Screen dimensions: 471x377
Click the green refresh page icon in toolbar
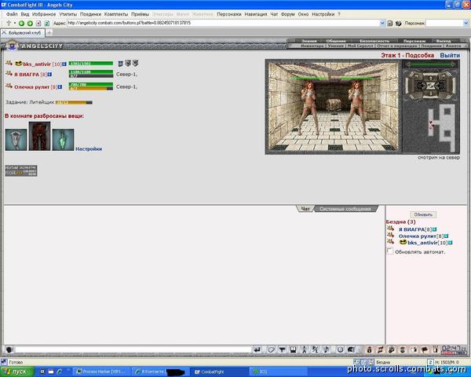pyautogui.click(x=47, y=23)
